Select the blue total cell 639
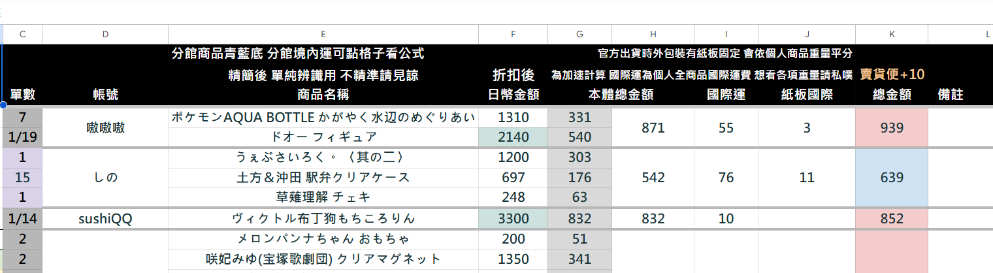The width and height of the screenshot is (993, 273). (x=891, y=178)
